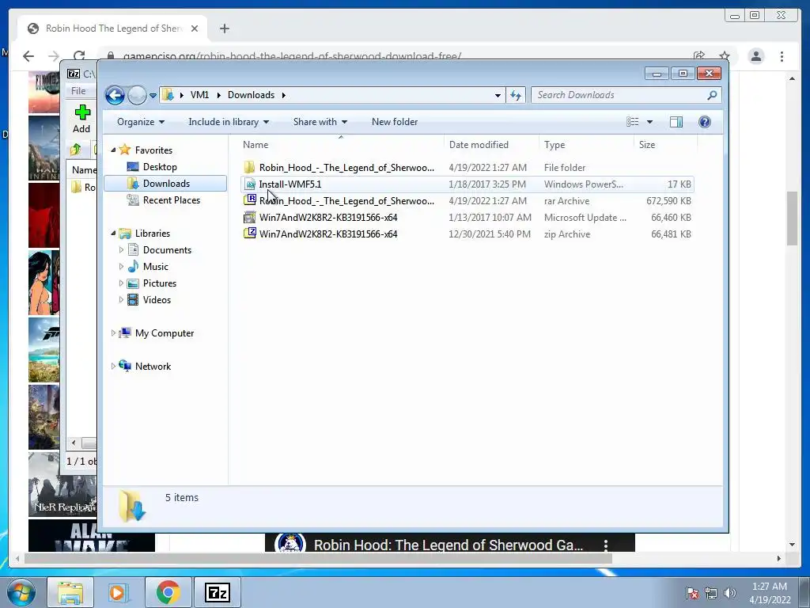Select Downloads in the navigation pane
810x608 pixels.
coord(165,184)
